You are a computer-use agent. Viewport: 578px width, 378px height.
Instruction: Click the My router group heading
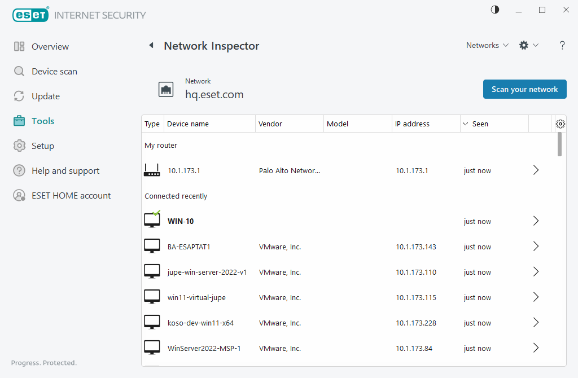[x=161, y=145]
